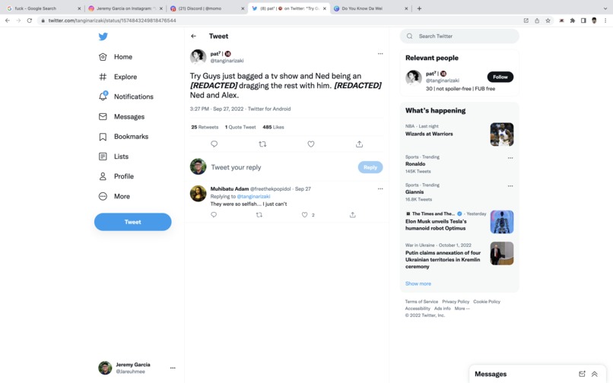
Task: Open the Home timeline
Action: point(116,57)
